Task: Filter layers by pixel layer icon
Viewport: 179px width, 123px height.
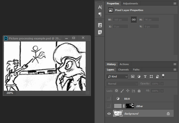Action: coord(133,76)
